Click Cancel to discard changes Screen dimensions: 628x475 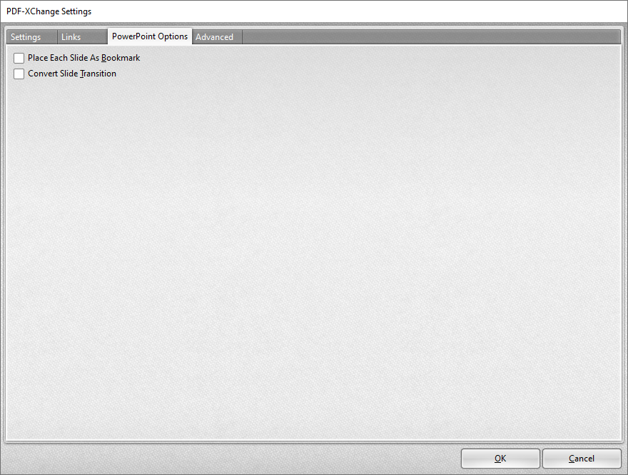point(582,459)
